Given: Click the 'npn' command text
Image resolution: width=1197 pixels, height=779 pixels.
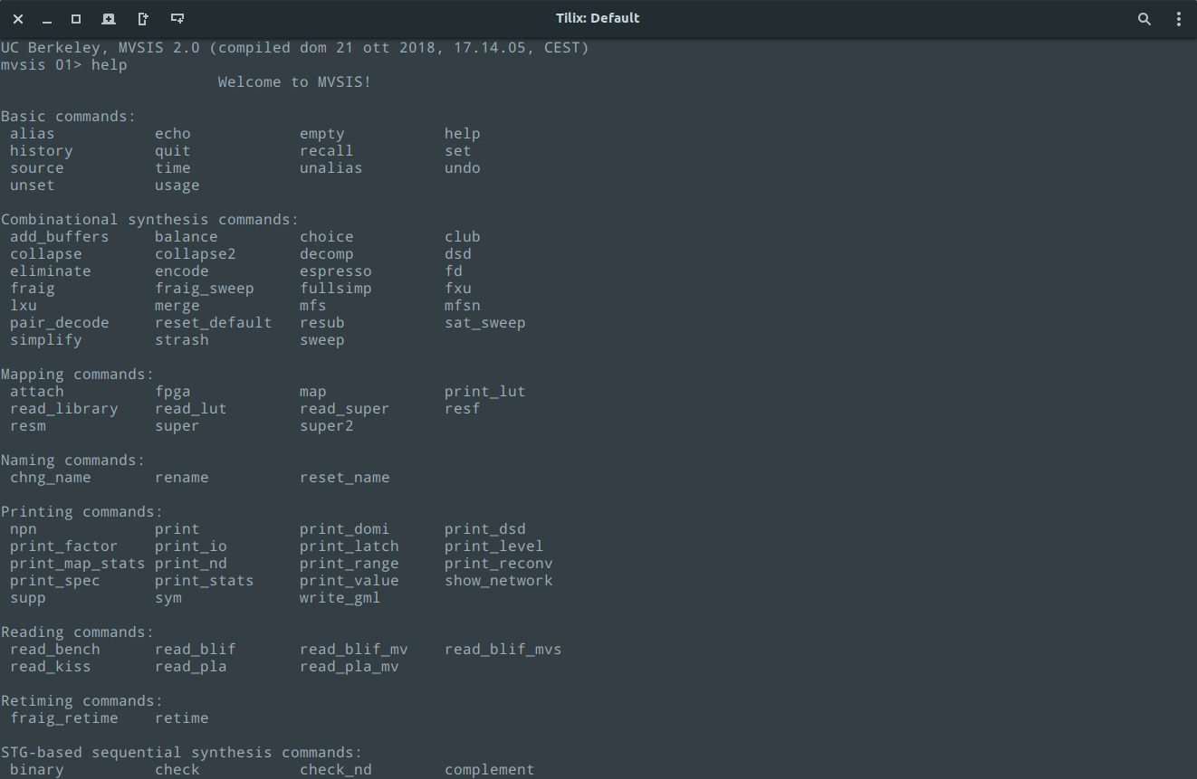Looking at the screenshot, I should [x=24, y=529].
